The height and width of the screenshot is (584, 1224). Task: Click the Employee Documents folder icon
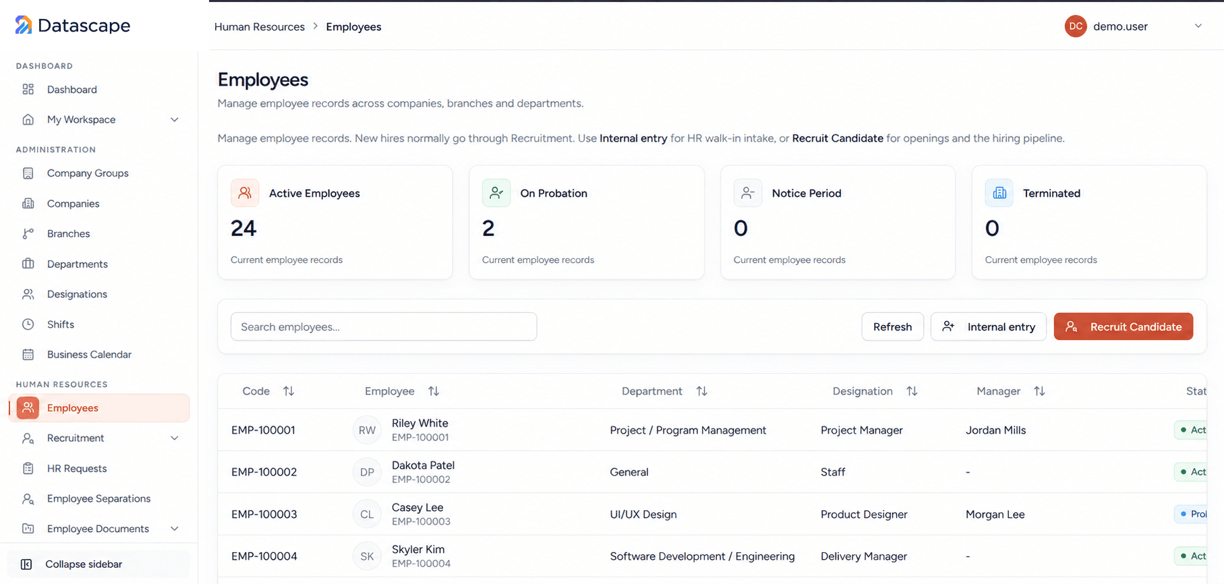point(28,529)
